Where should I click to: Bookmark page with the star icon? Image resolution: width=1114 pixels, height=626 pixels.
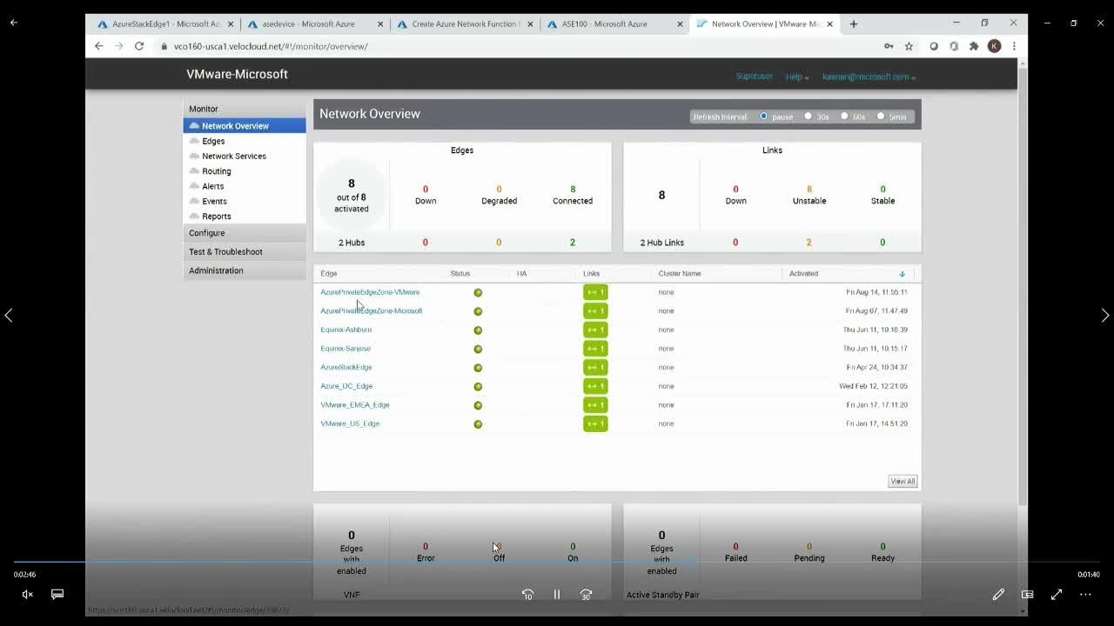(x=909, y=46)
